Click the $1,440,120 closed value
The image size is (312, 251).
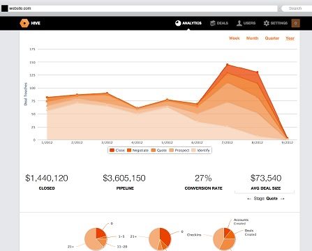47,178
